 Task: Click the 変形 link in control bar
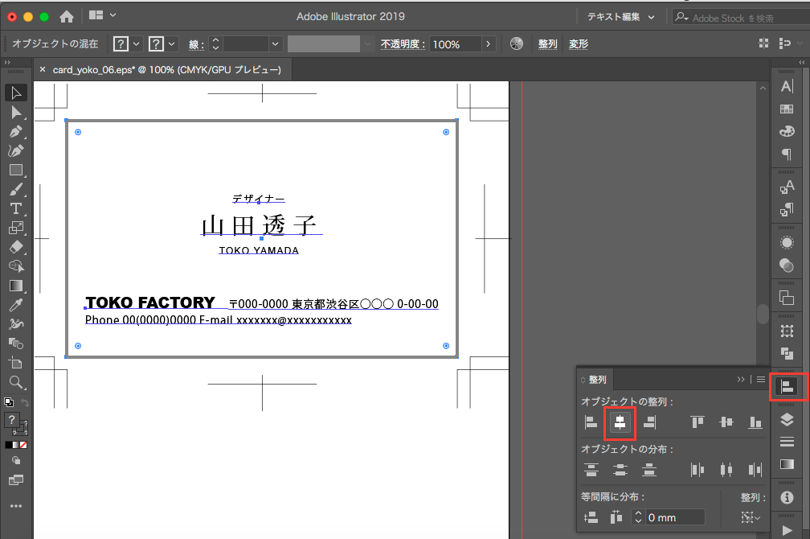click(x=579, y=44)
